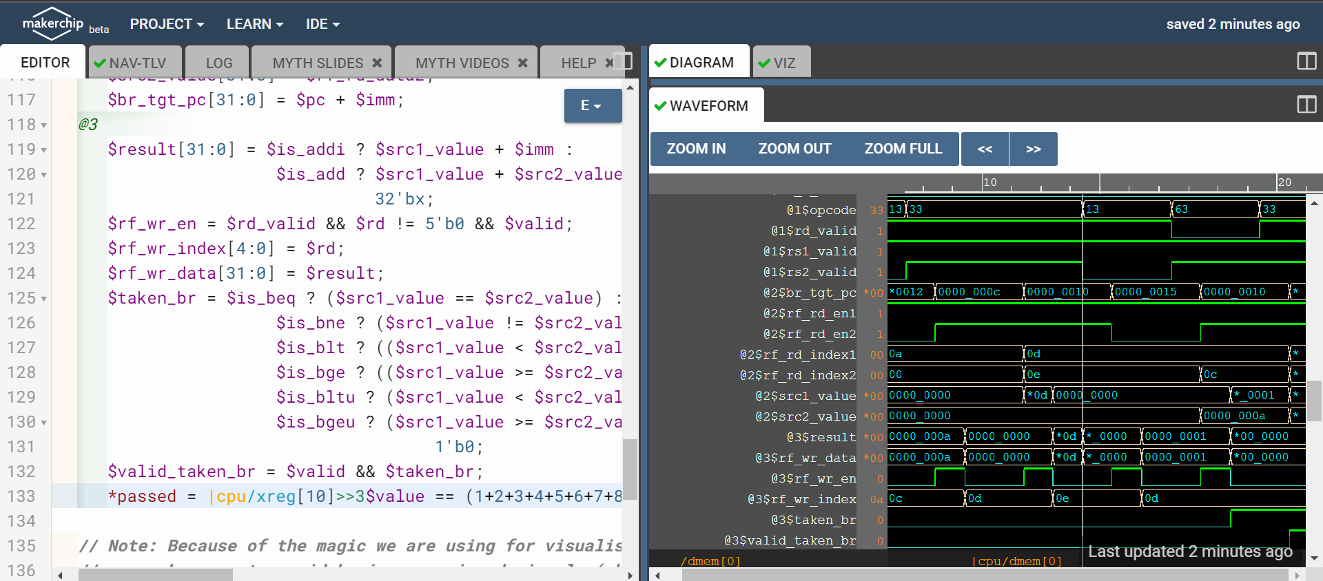The width and height of the screenshot is (1323, 581).
Task: Switch to the NAV-TLV tab
Action: [x=136, y=63]
